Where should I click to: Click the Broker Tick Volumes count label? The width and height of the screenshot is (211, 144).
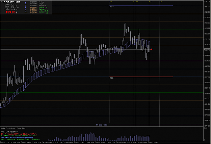[13, 128]
